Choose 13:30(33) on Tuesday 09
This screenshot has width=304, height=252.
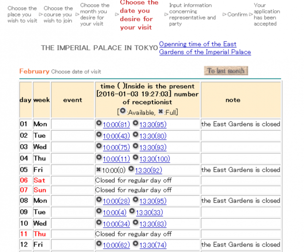[x=149, y=212]
